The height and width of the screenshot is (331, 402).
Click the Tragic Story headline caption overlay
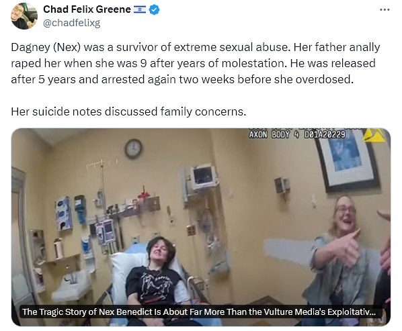point(199,312)
